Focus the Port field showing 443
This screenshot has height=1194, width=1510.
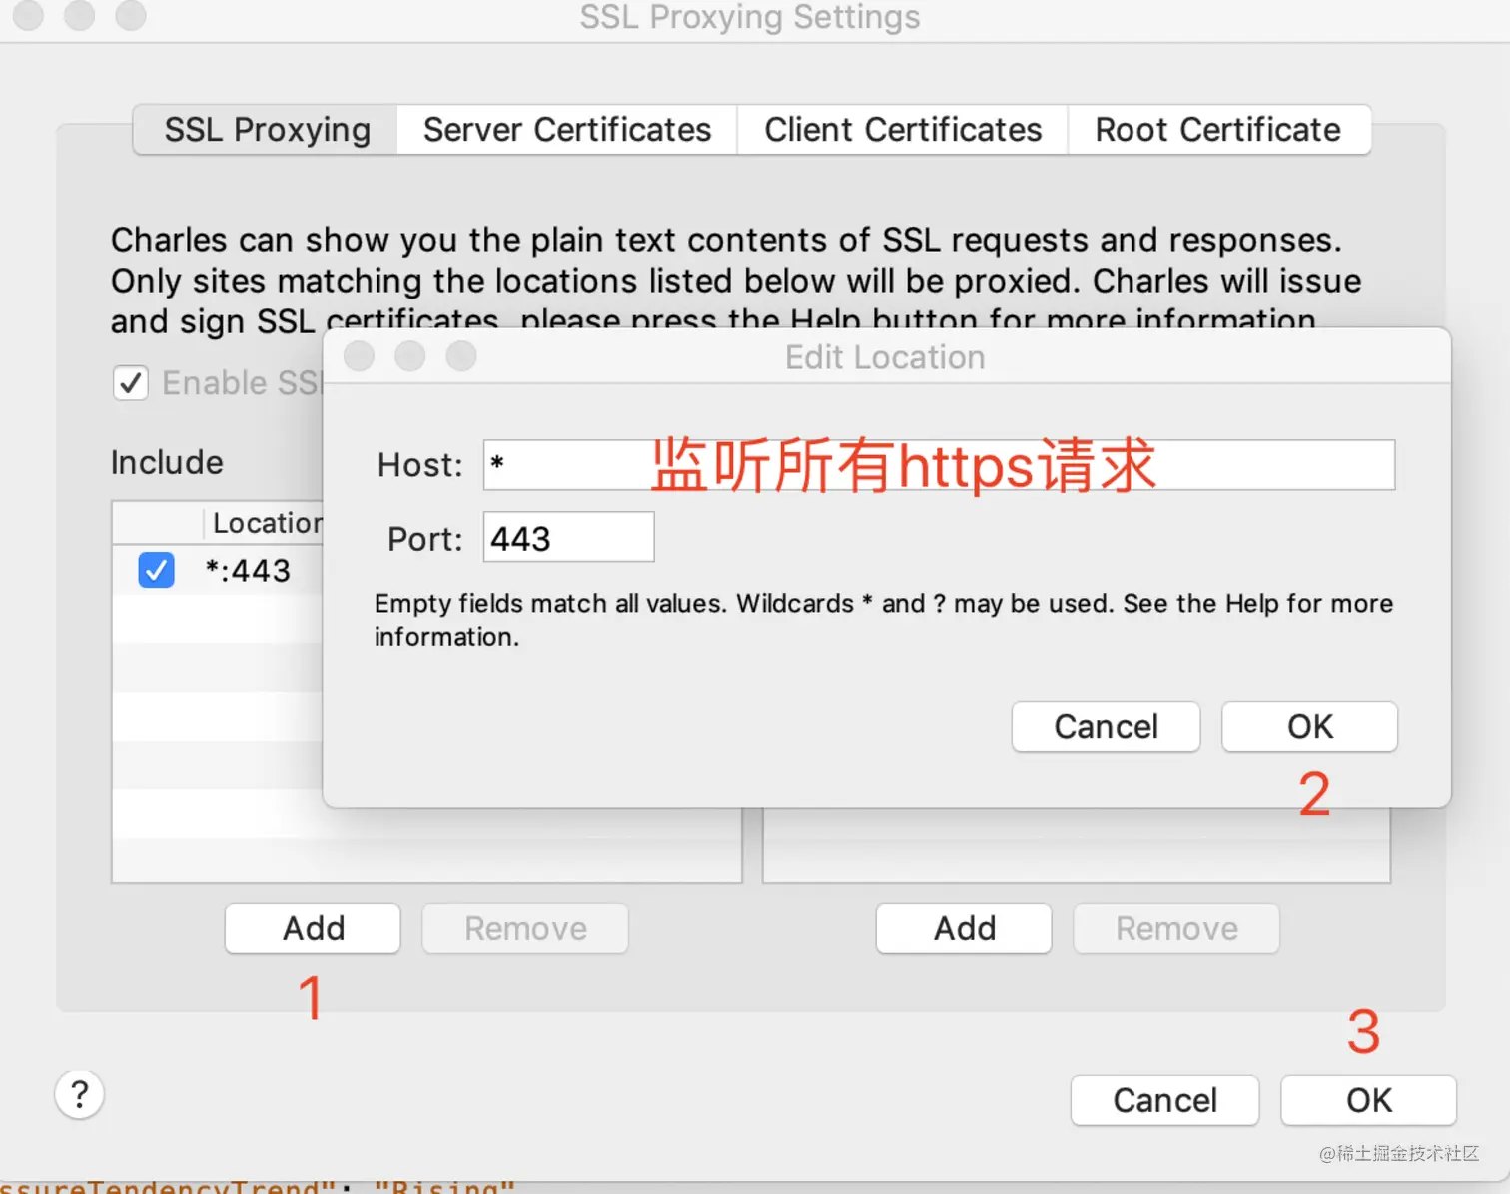click(568, 538)
